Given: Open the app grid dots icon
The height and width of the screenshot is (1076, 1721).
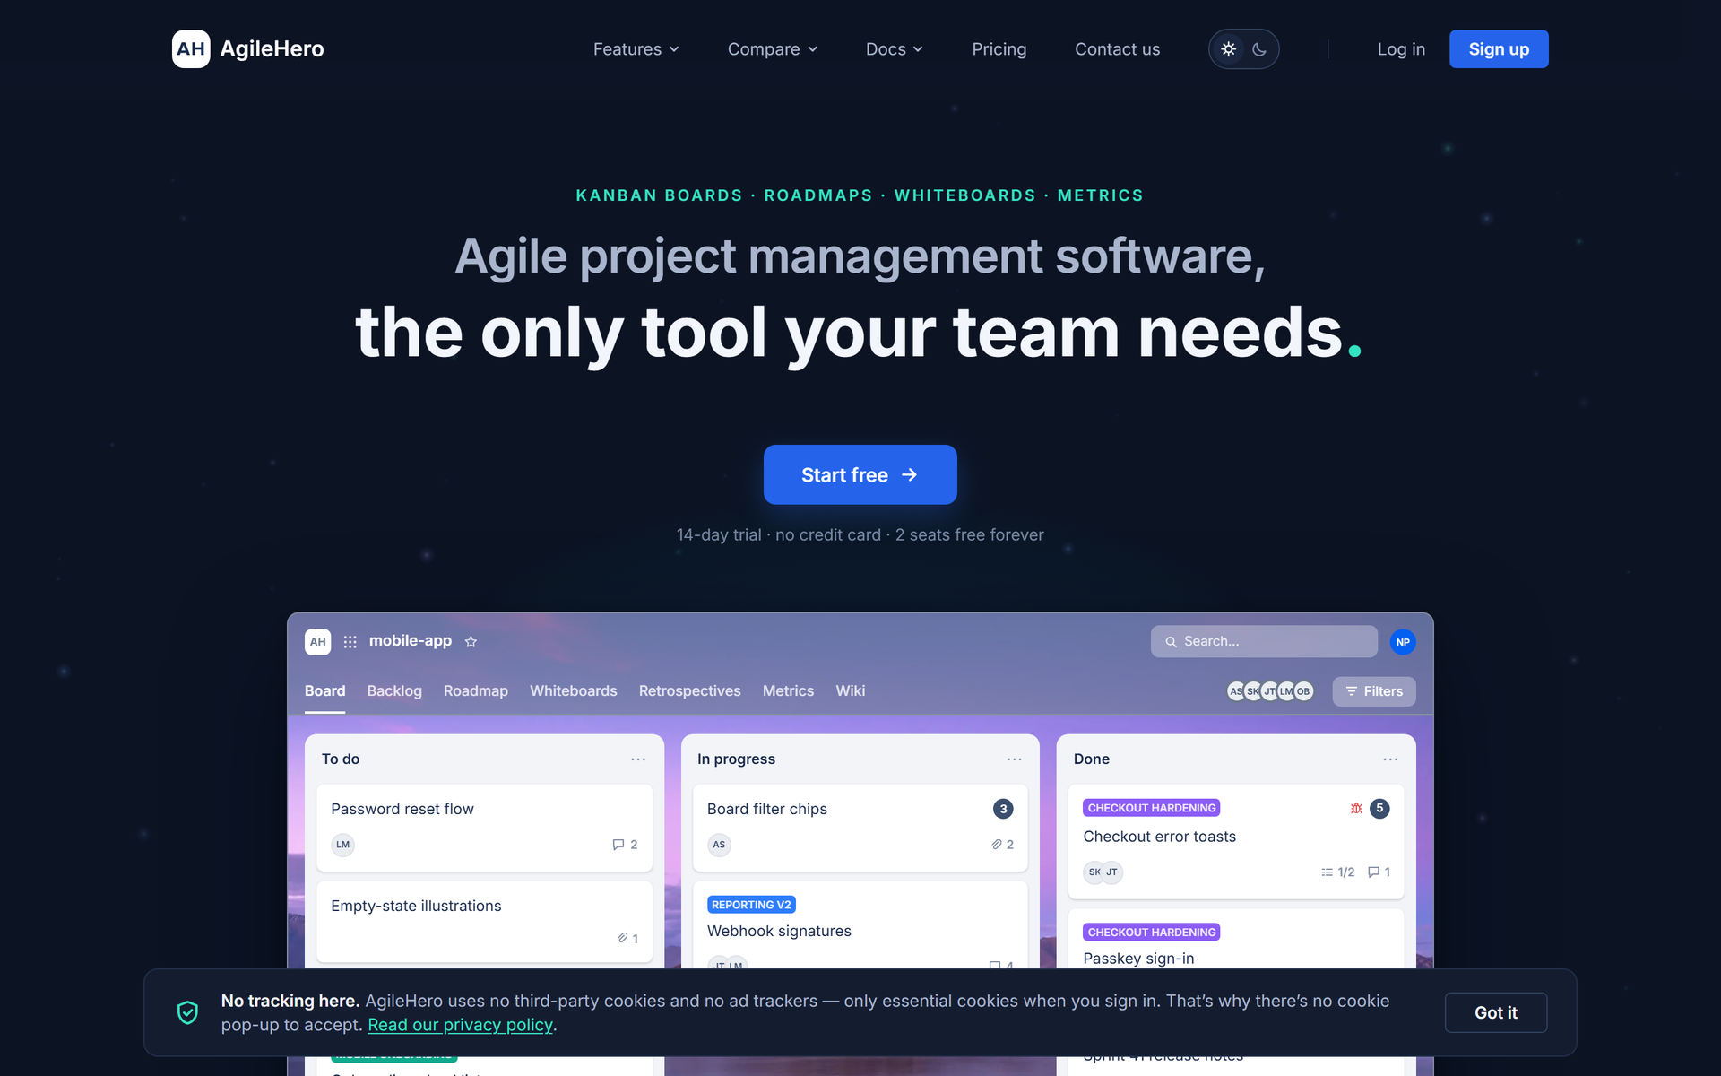Looking at the screenshot, I should point(350,642).
